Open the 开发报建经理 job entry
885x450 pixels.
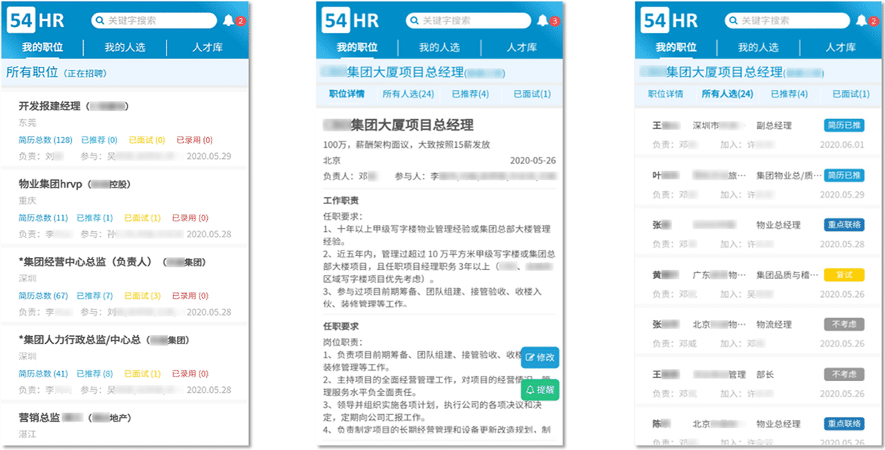pyautogui.click(x=124, y=129)
